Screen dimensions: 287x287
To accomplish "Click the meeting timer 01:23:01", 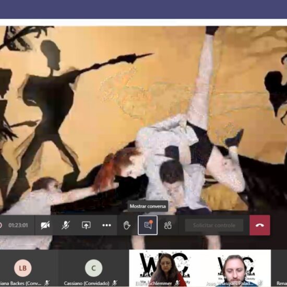I will tap(18, 225).
